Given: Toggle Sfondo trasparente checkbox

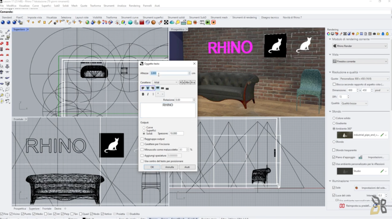Looking at the screenshot, I should 334,150.
